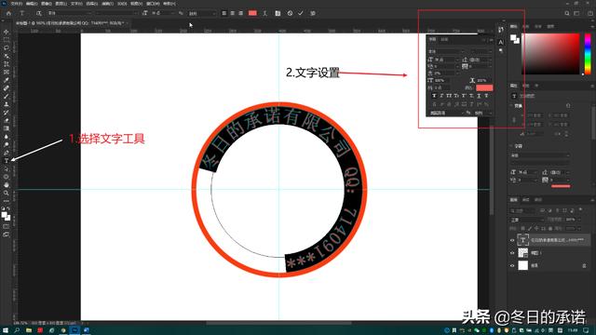This screenshot has width=596, height=335.
Task: Open the 文件 (File) menu
Action: [16, 4]
